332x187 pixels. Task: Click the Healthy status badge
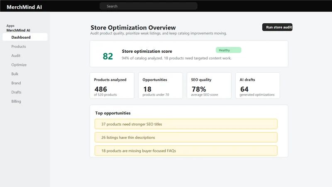tap(228, 50)
